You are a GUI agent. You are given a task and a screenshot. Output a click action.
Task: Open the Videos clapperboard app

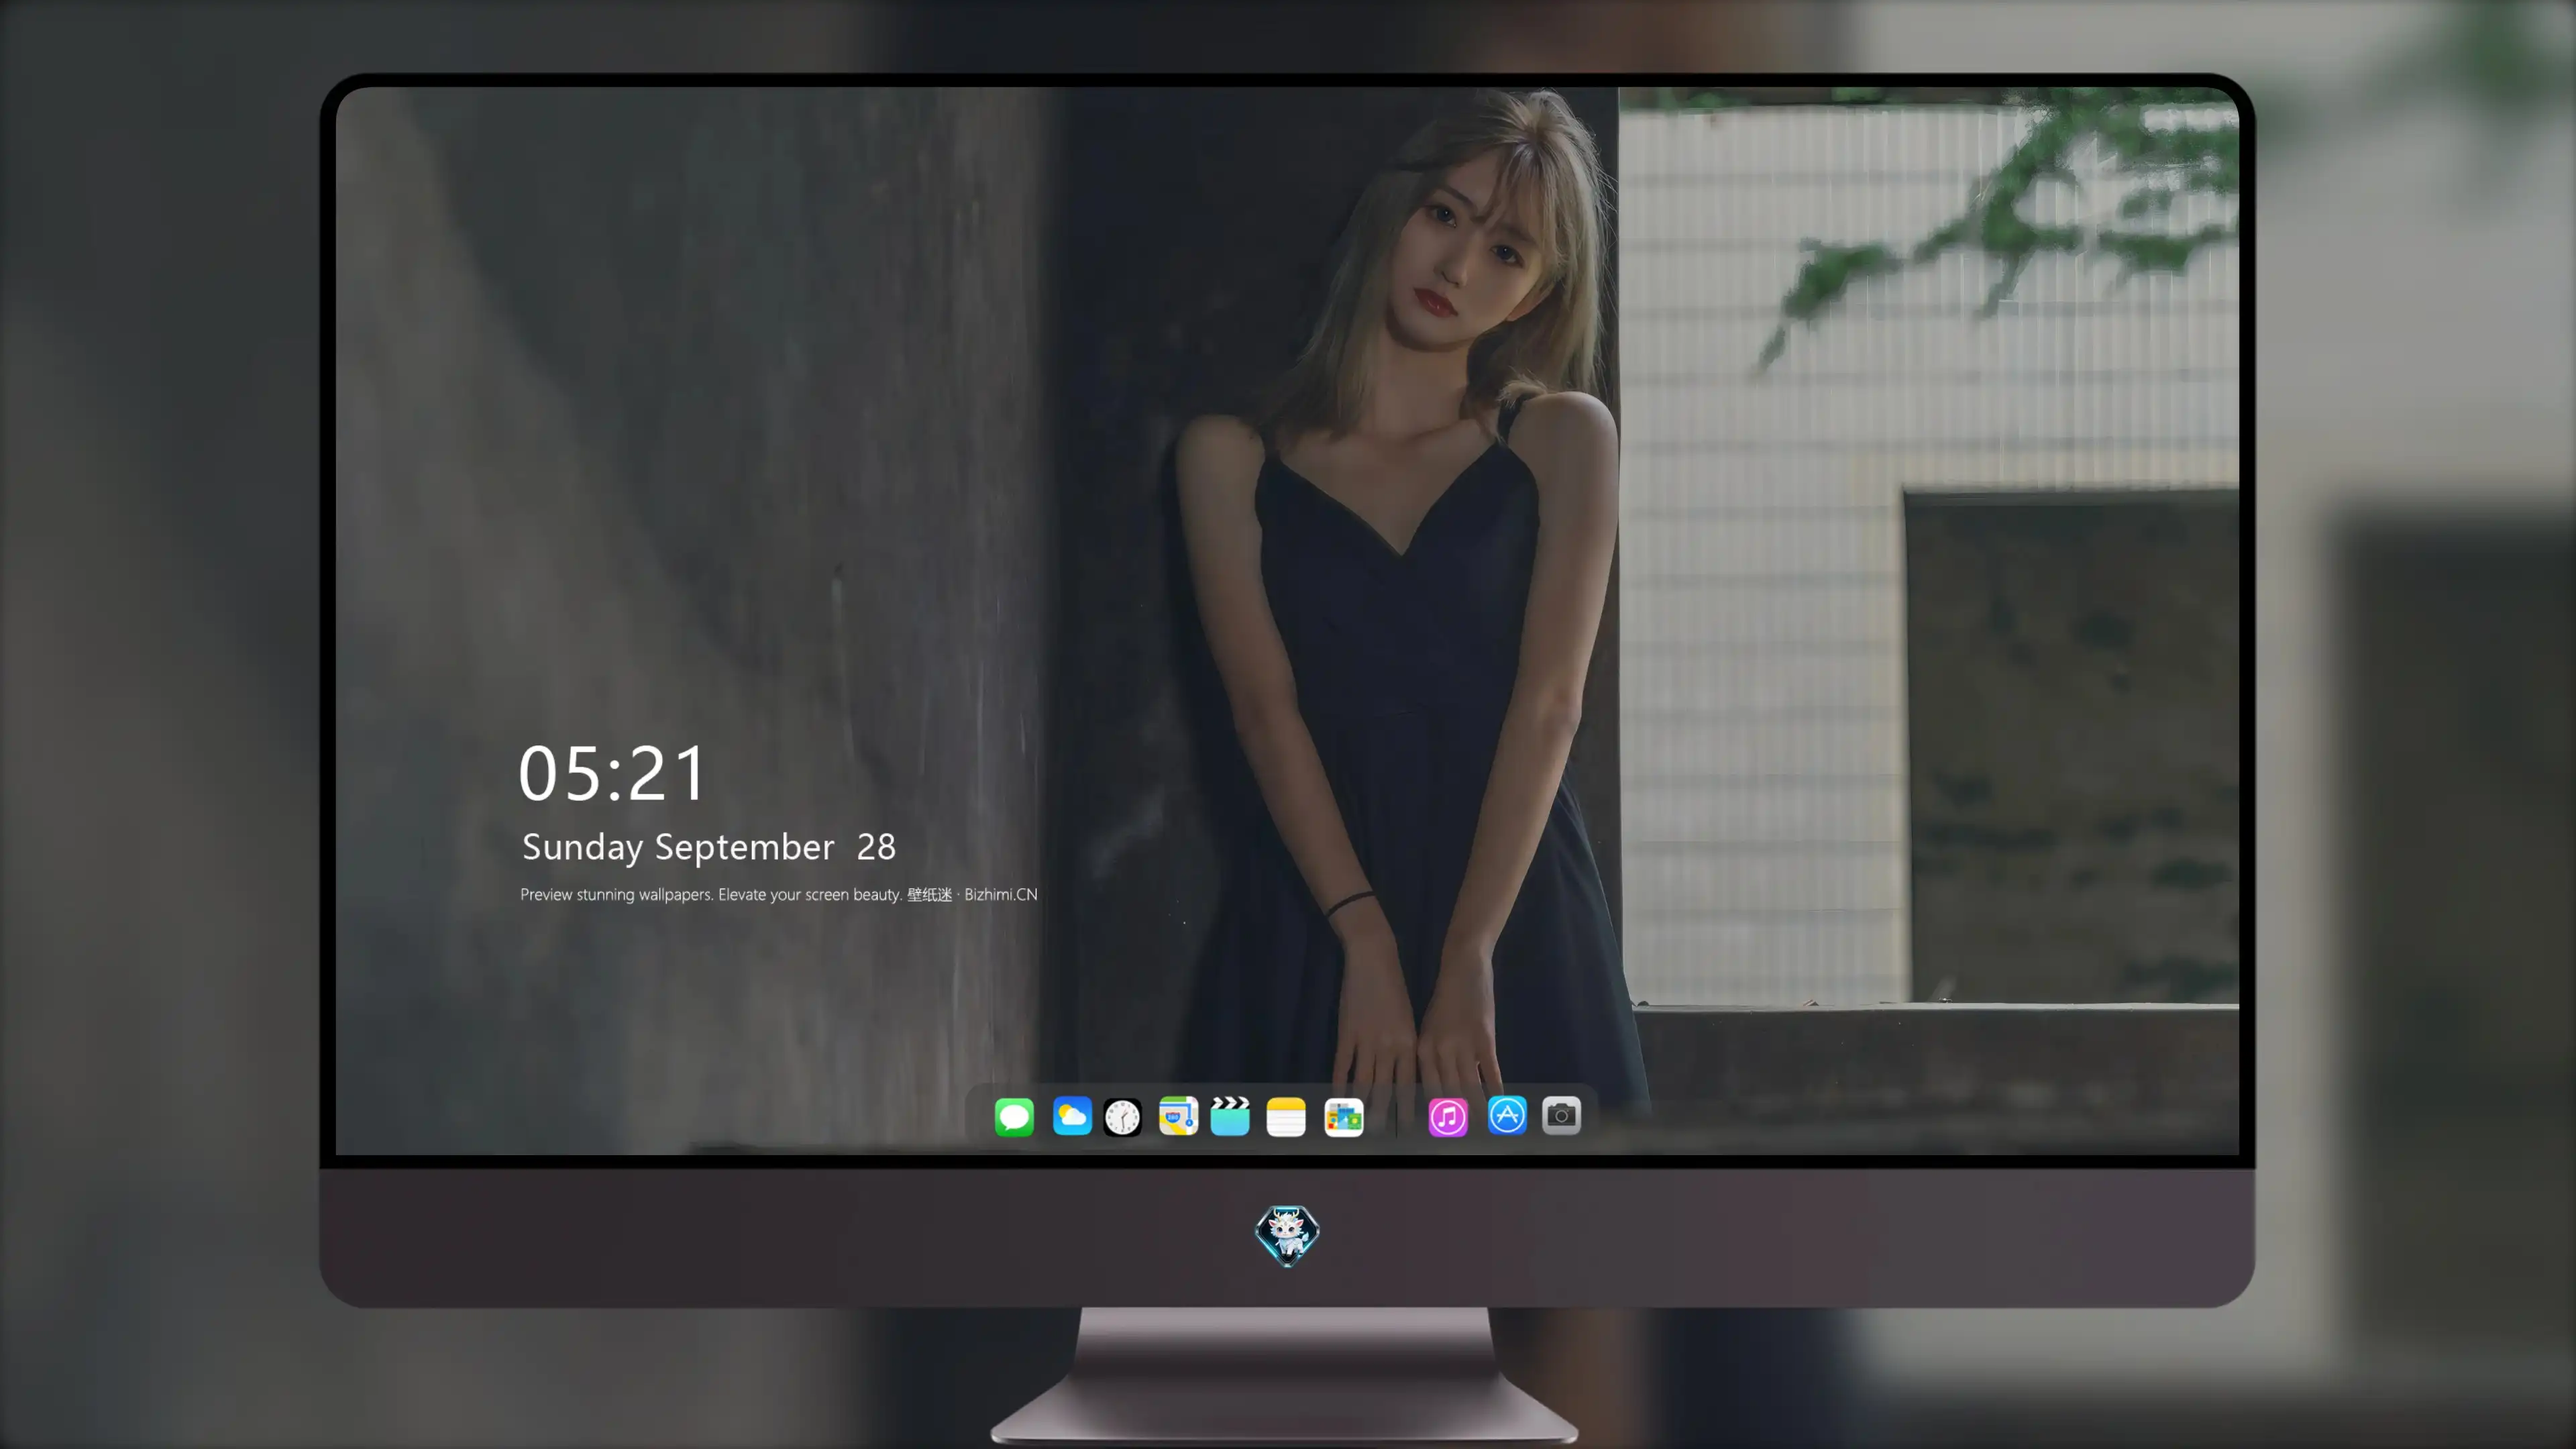1230,1116
